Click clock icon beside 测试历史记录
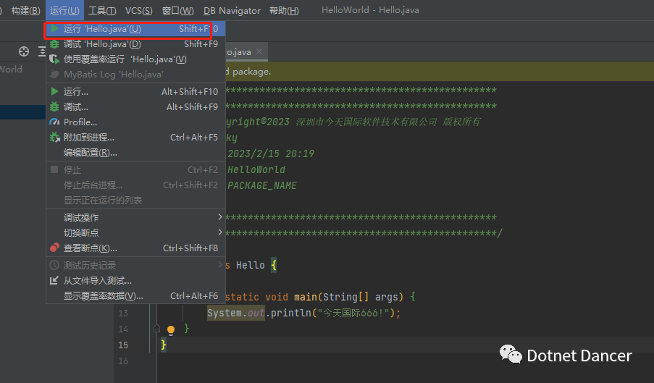 [x=54, y=265]
